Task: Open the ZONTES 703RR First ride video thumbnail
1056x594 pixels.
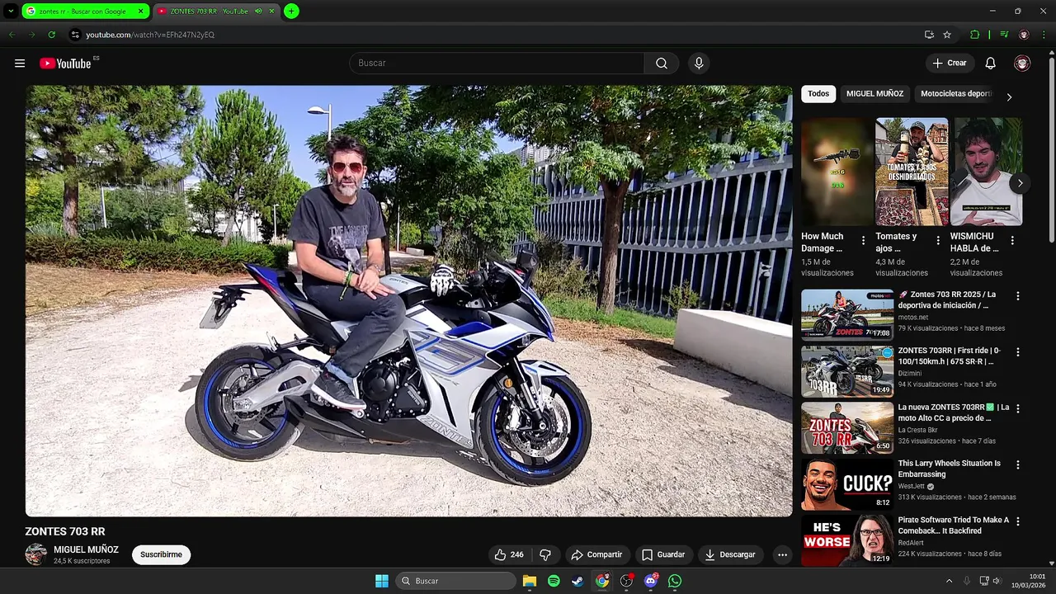Action: pos(847,370)
